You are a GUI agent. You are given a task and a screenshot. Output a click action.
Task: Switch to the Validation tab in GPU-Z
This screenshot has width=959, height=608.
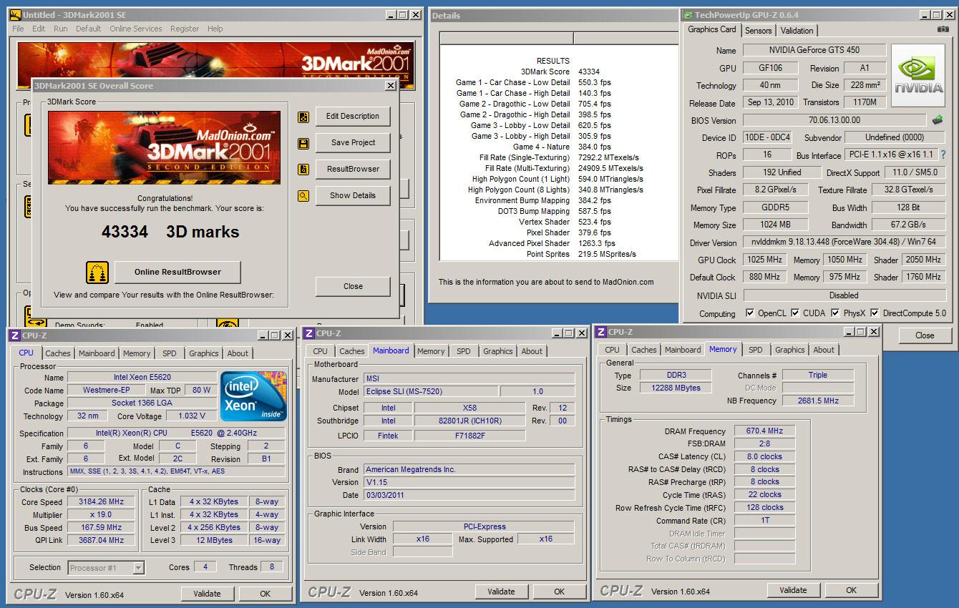pos(797,31)
